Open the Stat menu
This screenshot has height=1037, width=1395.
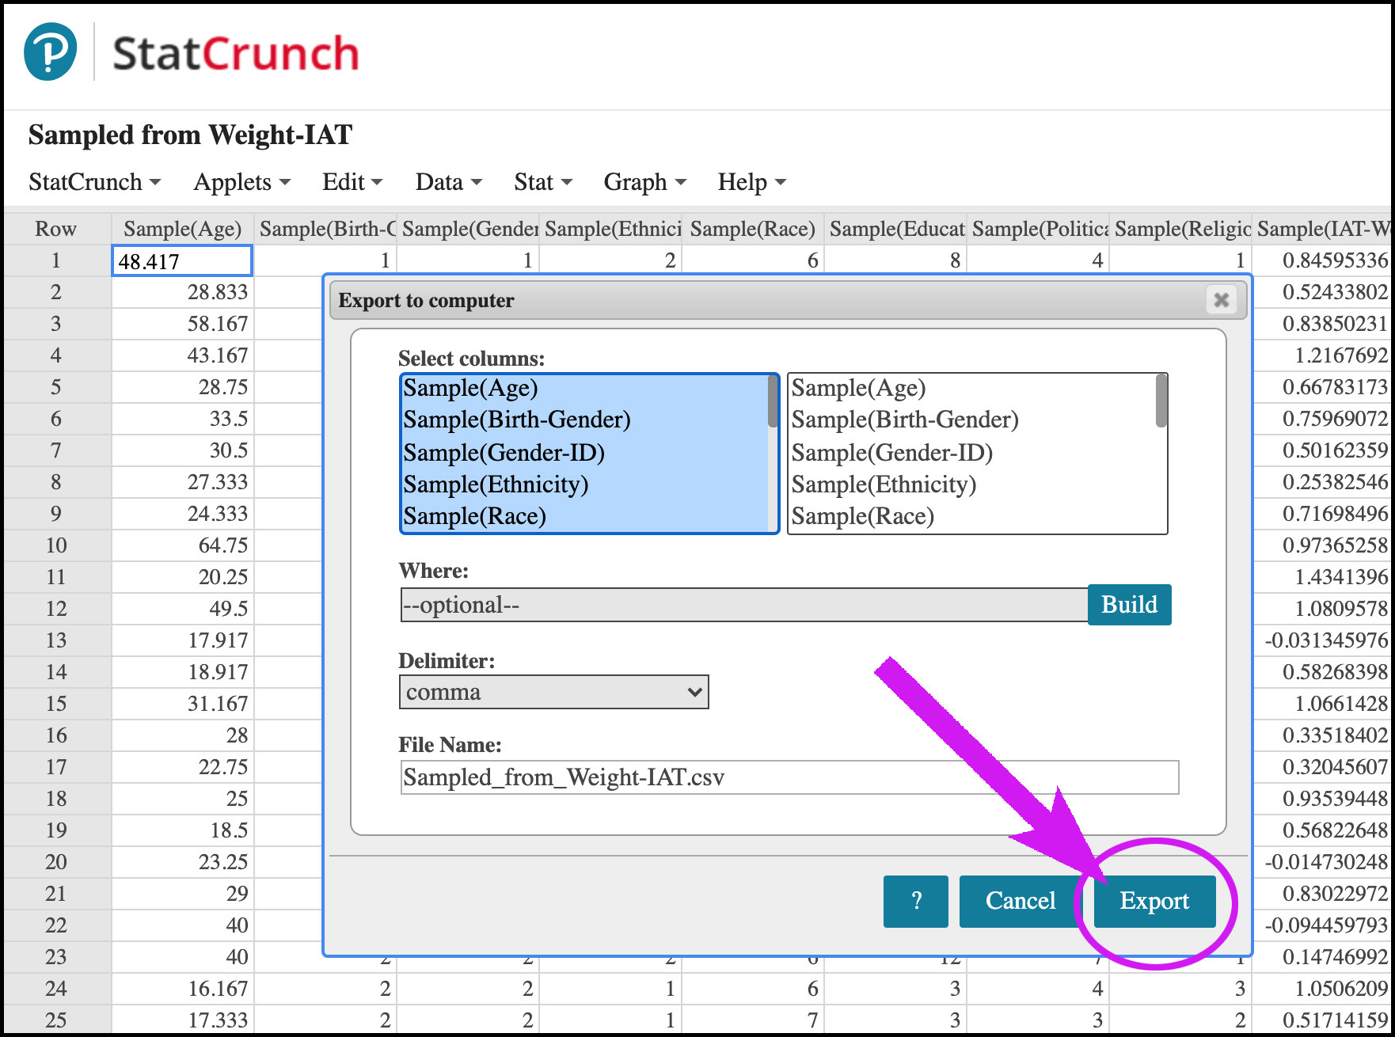(x=542, y=182)
